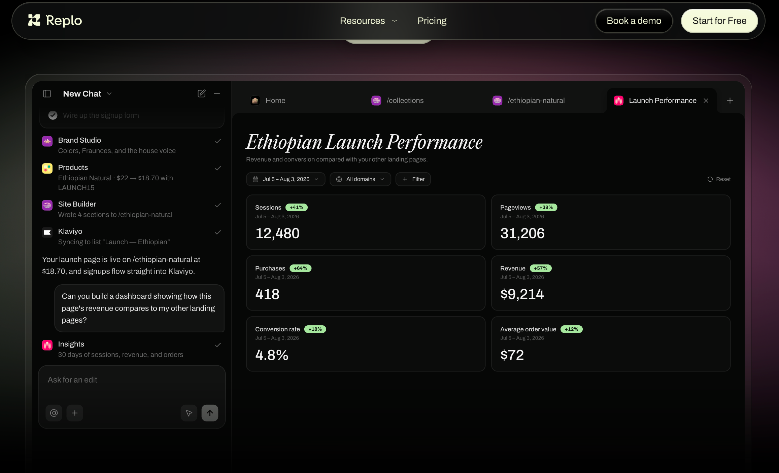Click the Insights step checkmark
The image size is (779, 473).
point(218,345)
